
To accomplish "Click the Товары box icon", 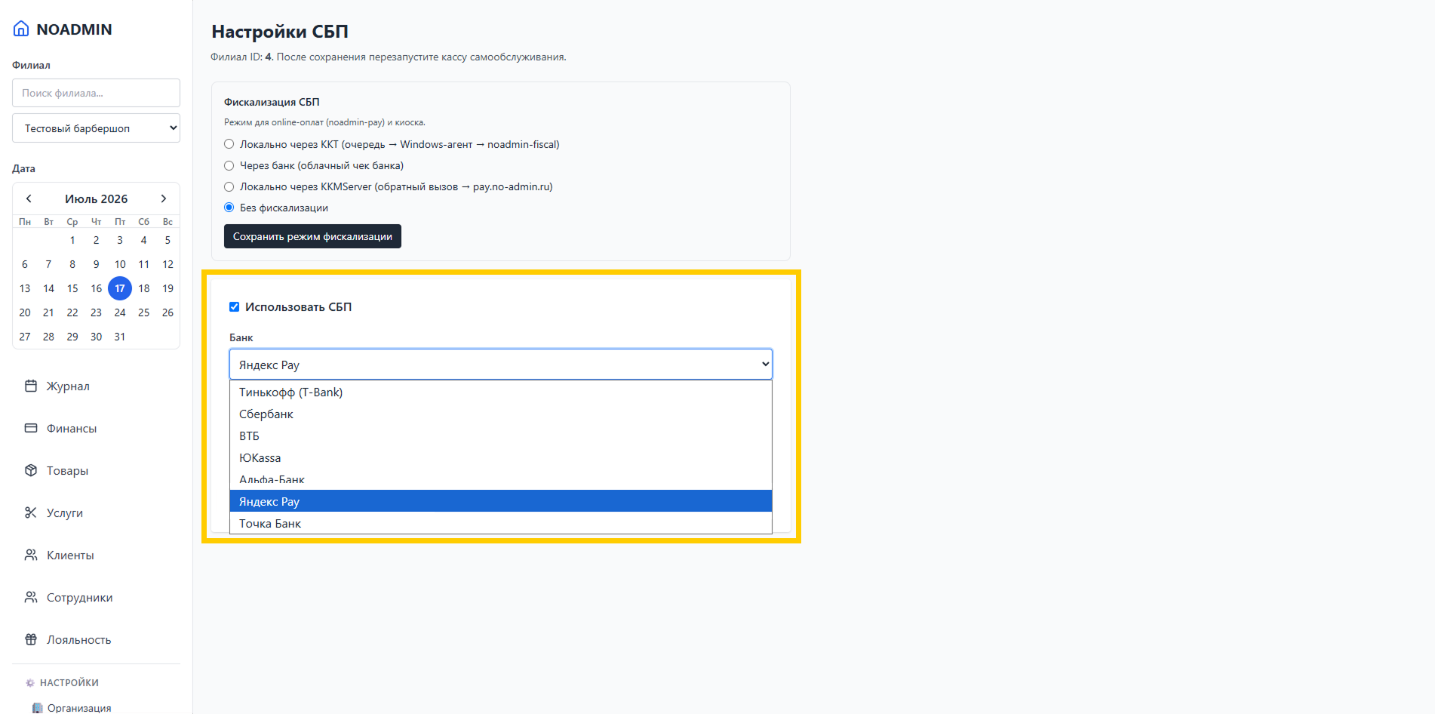I will (31, 470).
